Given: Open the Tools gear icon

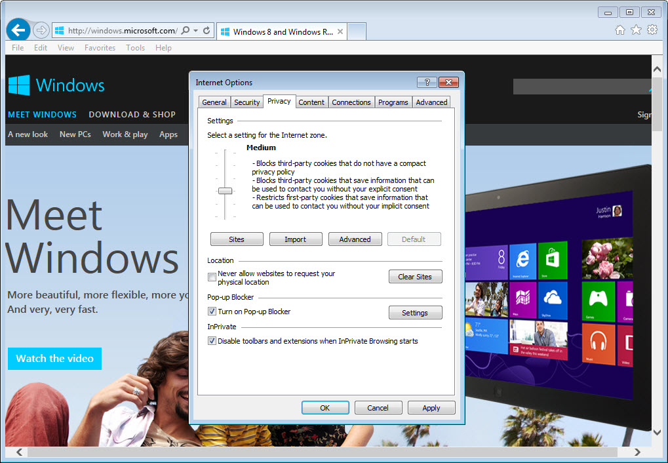Looking at the screenshot, I should coord(652,30).
